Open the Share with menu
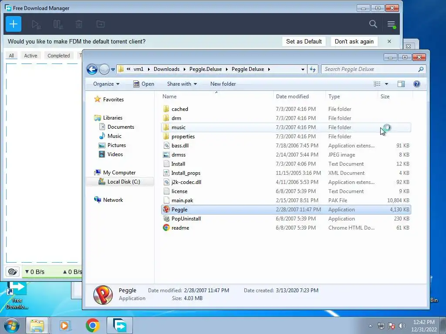Screen dimensions: 446x334 [182, 84]
